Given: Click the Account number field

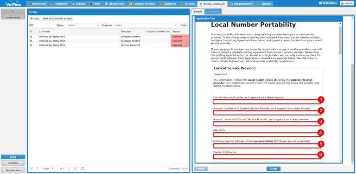Looking at the screenshot, I should point(267,113).
